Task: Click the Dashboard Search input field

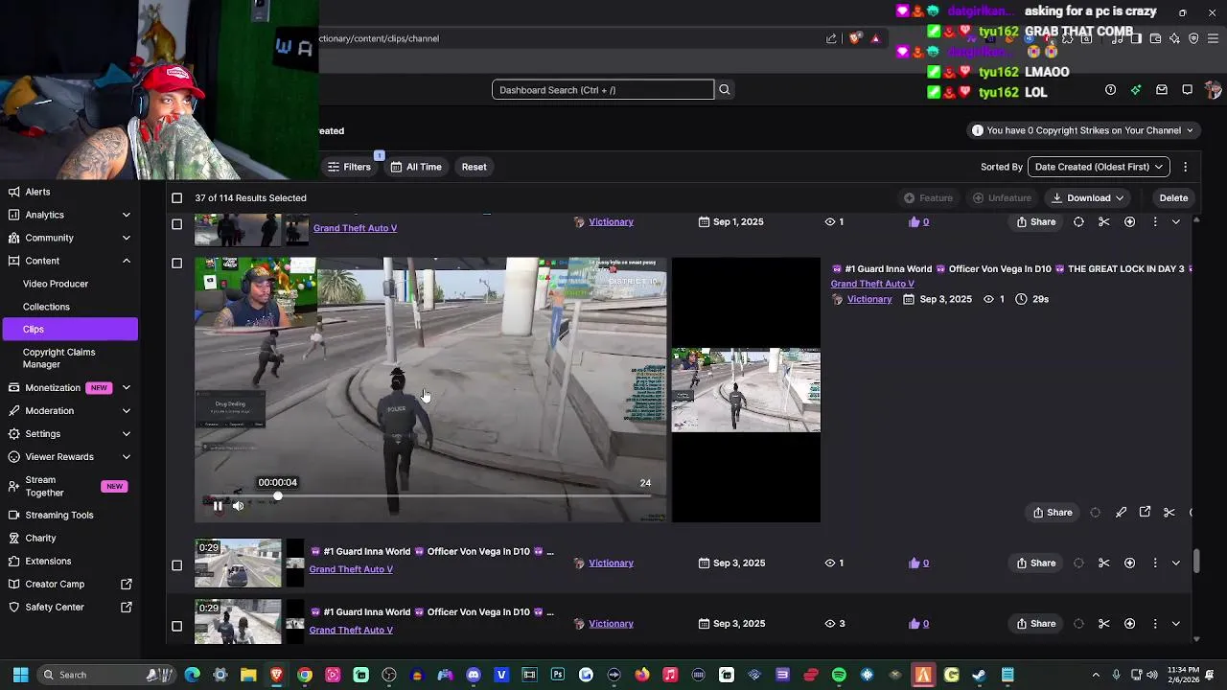Action: click(603, 90)
